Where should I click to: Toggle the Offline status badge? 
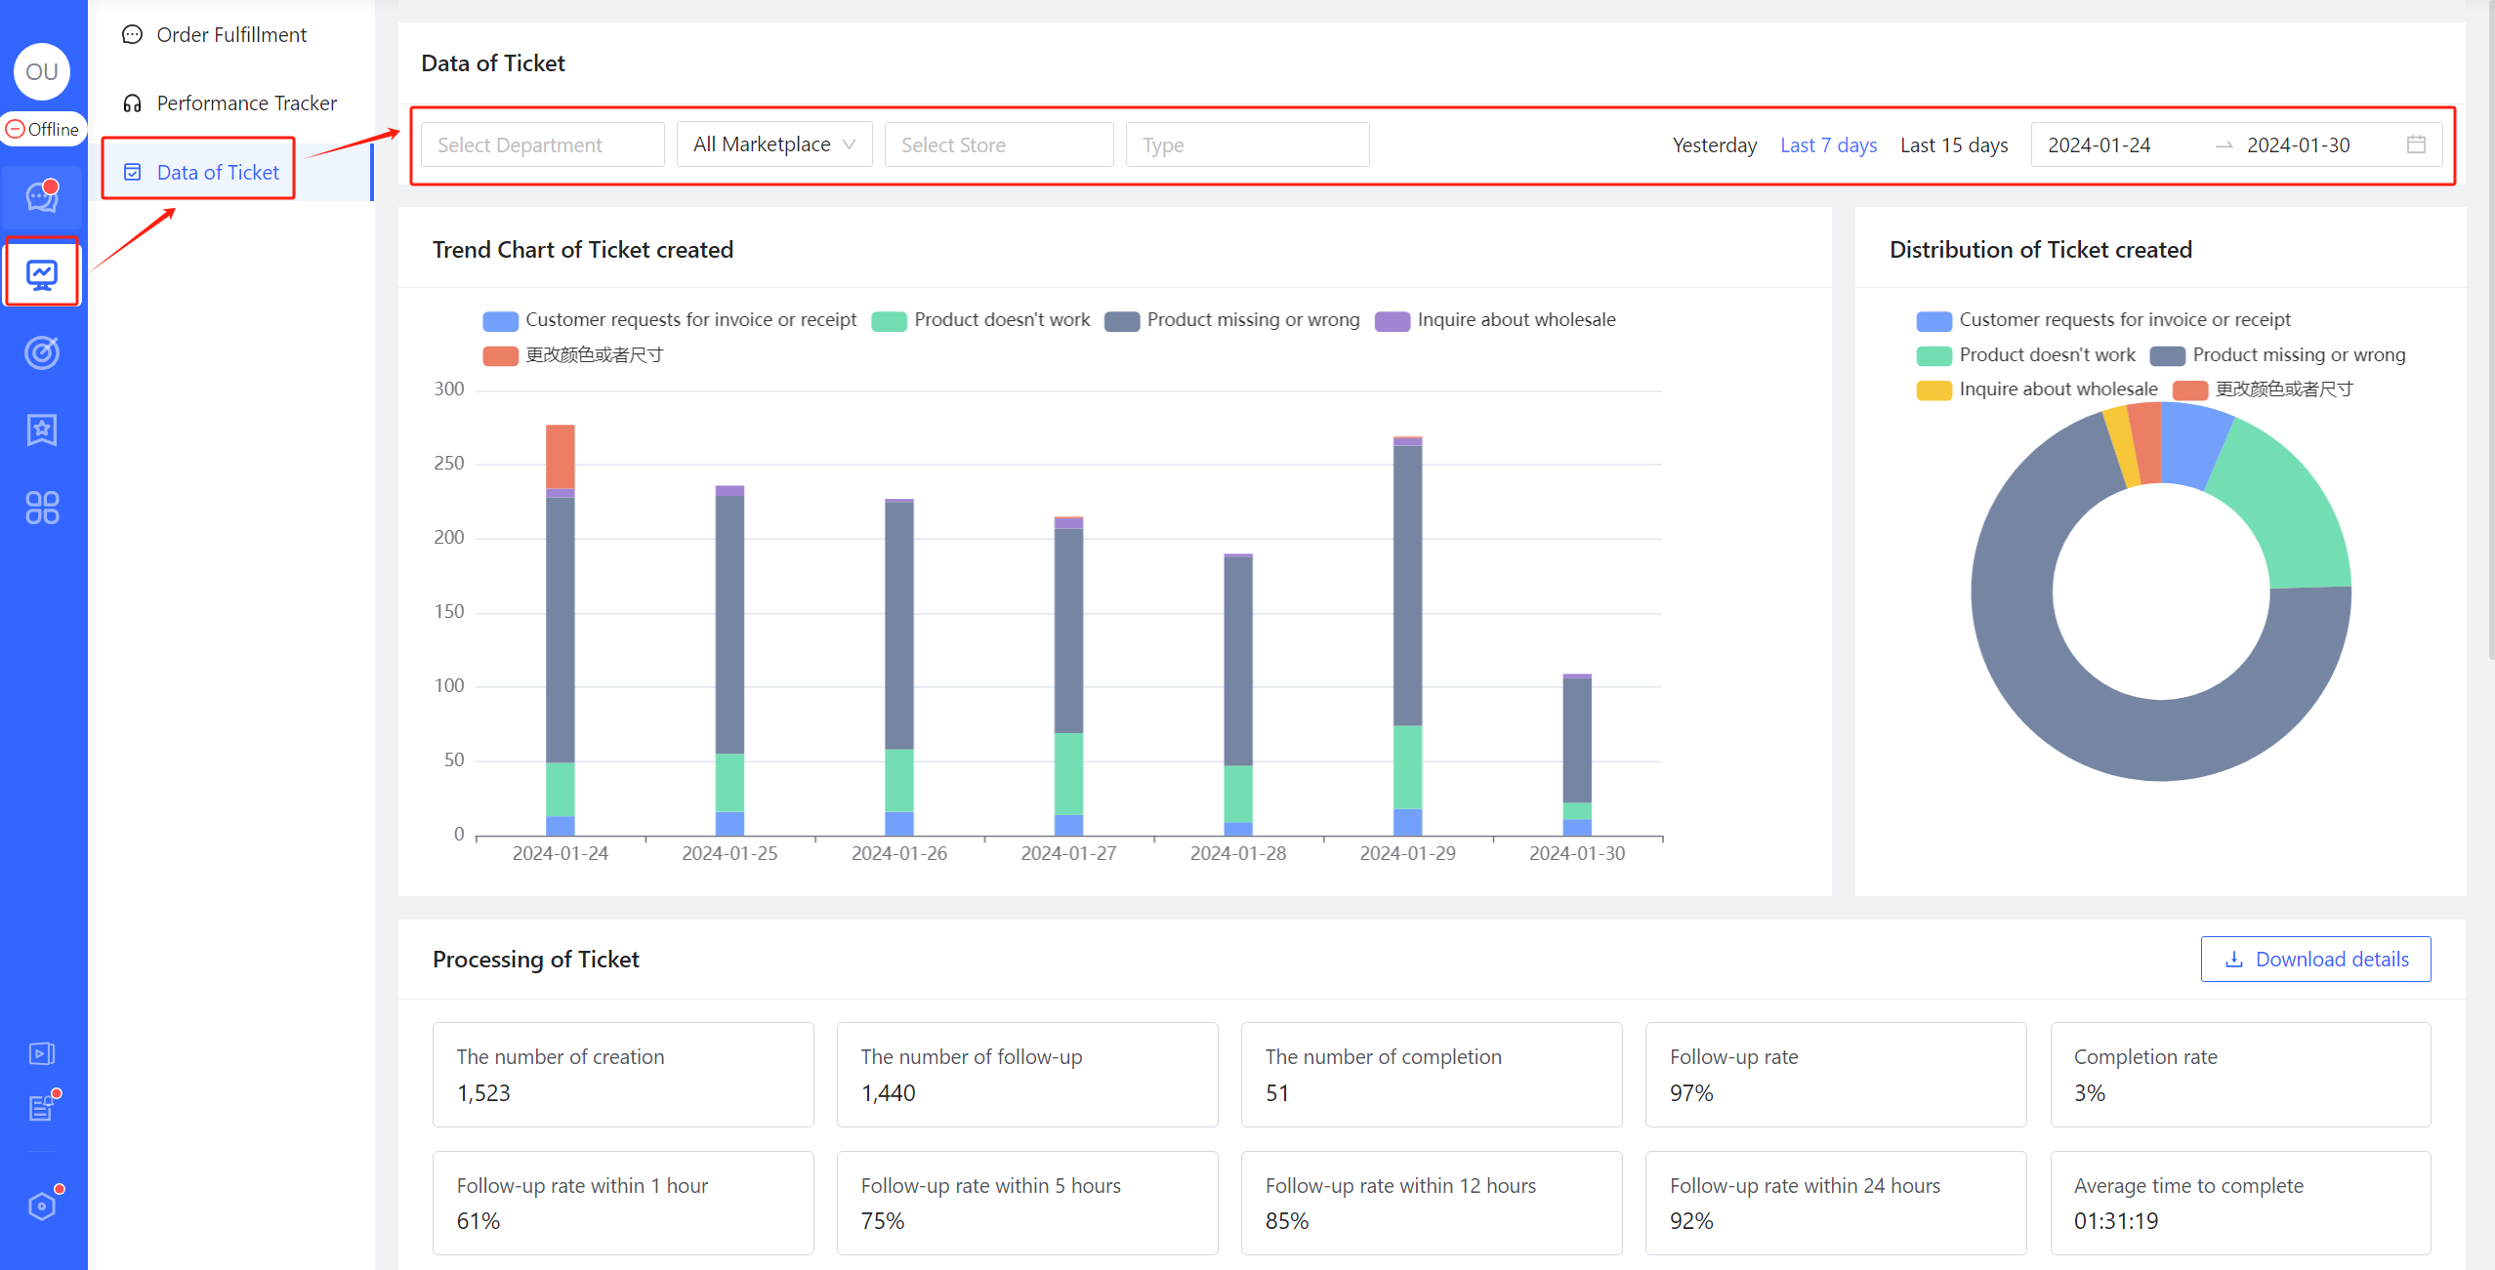tap(42, 129)
